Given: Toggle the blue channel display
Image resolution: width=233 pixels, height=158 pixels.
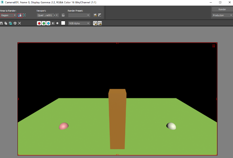Looking at the screenshot, I should point(48,23).
